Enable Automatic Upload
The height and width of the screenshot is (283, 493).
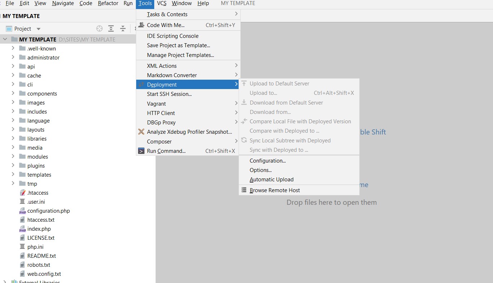pos(271,180)
